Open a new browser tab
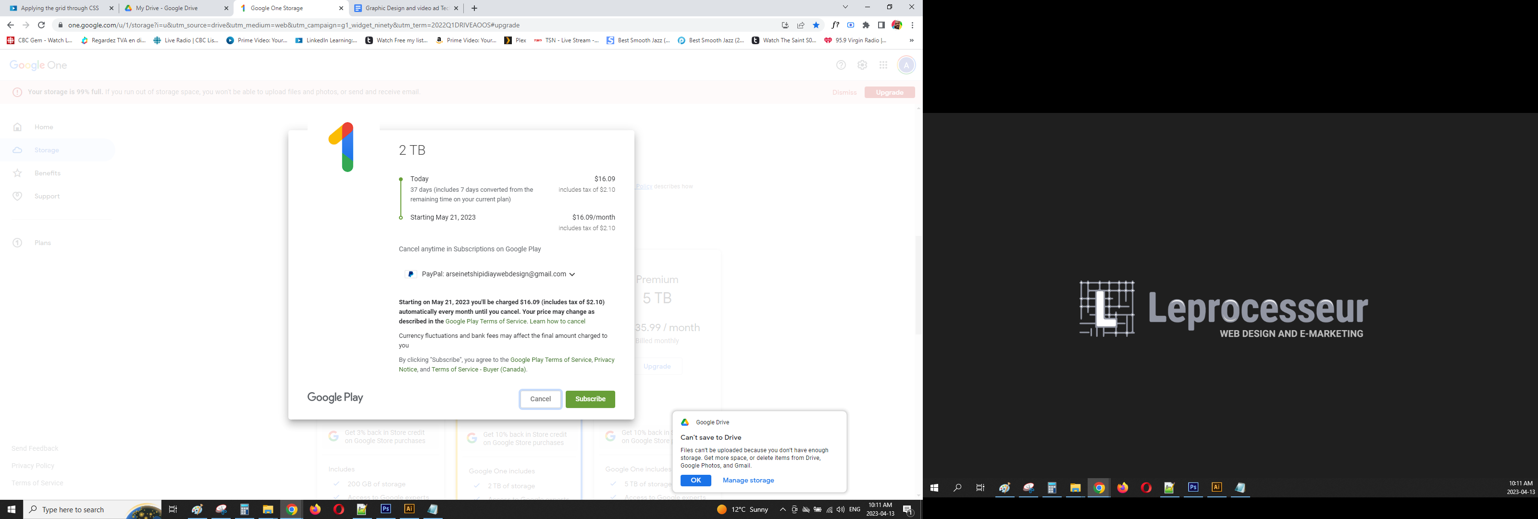Viewport: 1538px width, 519px height. coord(474,8)
